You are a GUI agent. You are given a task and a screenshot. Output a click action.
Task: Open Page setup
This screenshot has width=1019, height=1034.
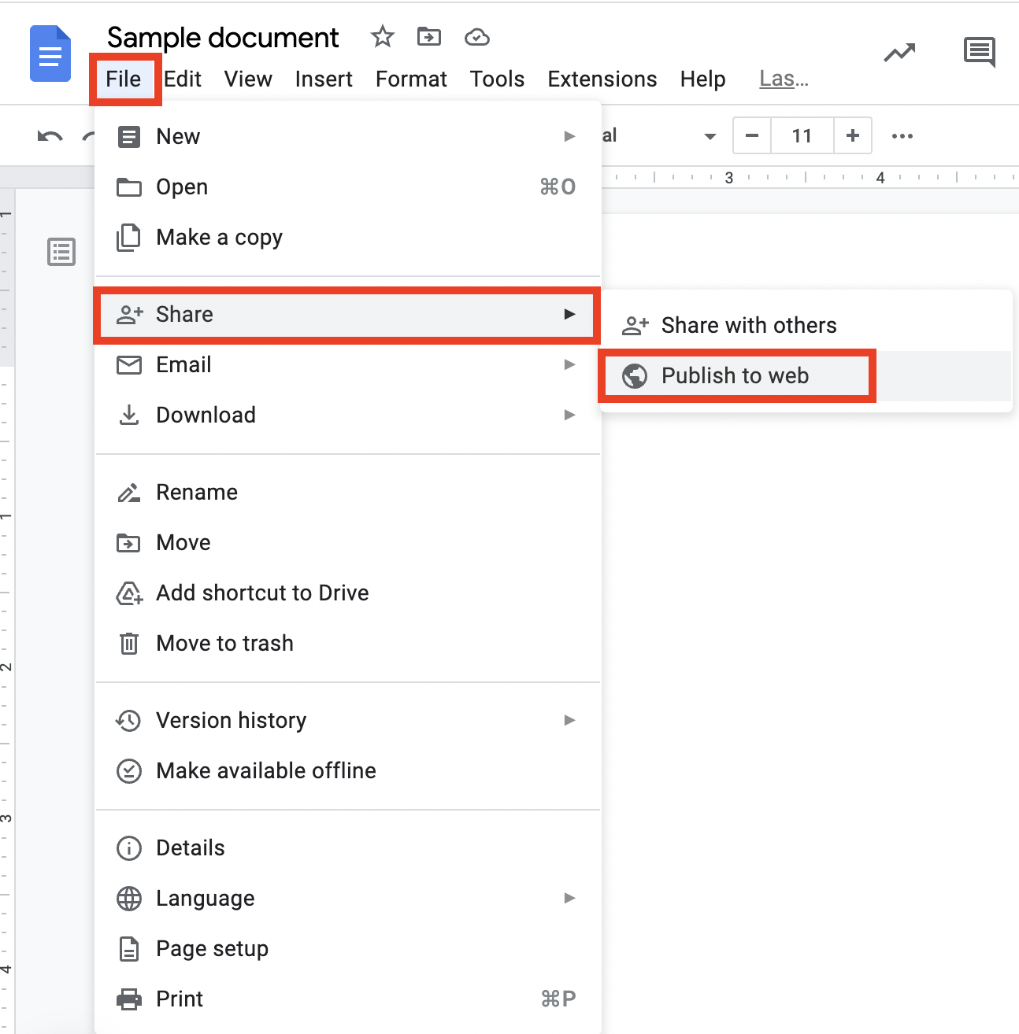pos(347,948)
